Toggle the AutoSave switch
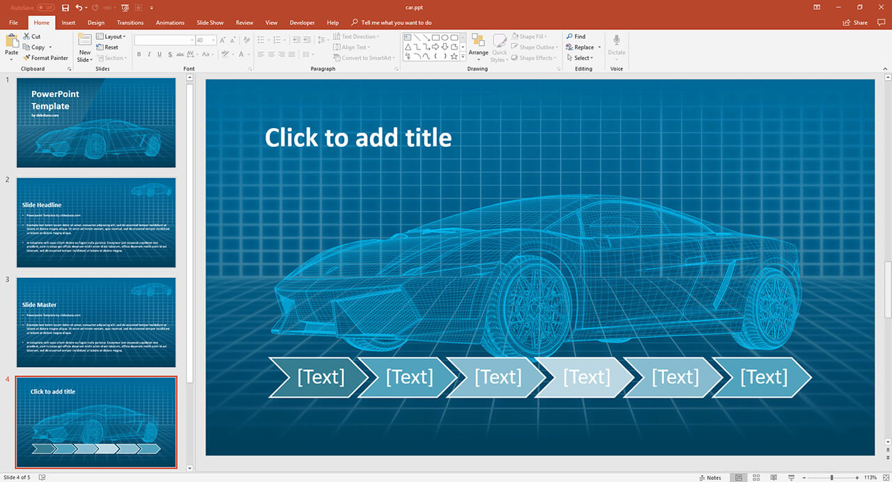892x482 pixels. click(x=45, y=8)
